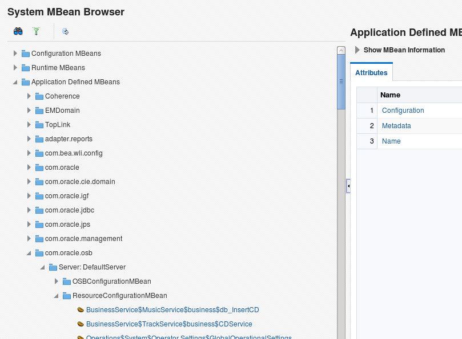Click the bean icon beside BusinessService$TrackService
The image size is (462, 339).
(81, 324)
